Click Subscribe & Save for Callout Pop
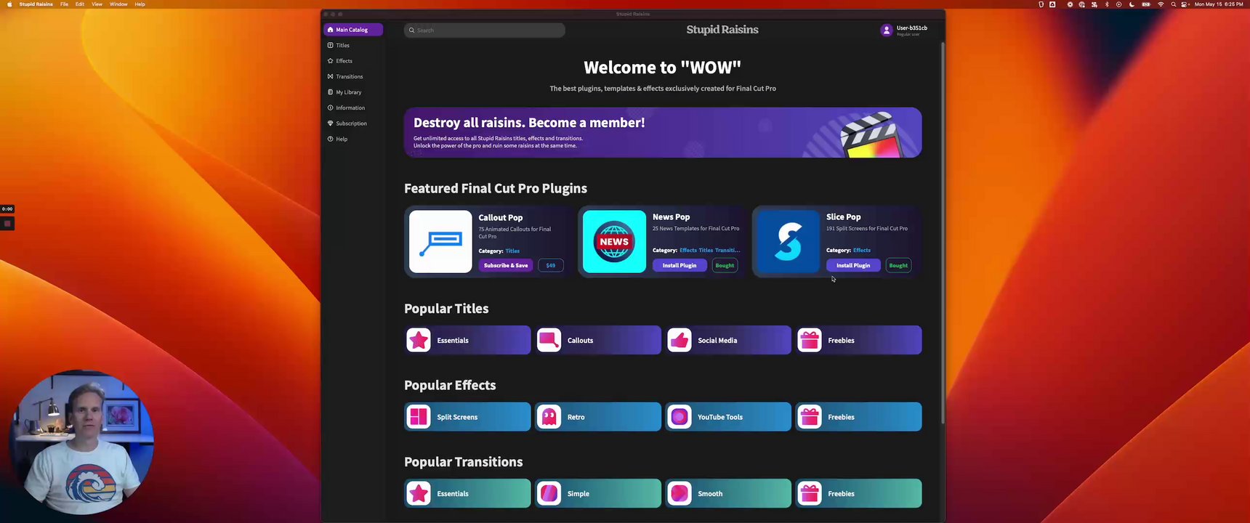Image resolution: width=1250 pixels, height=523 pixels. click(x=506, y=266)
